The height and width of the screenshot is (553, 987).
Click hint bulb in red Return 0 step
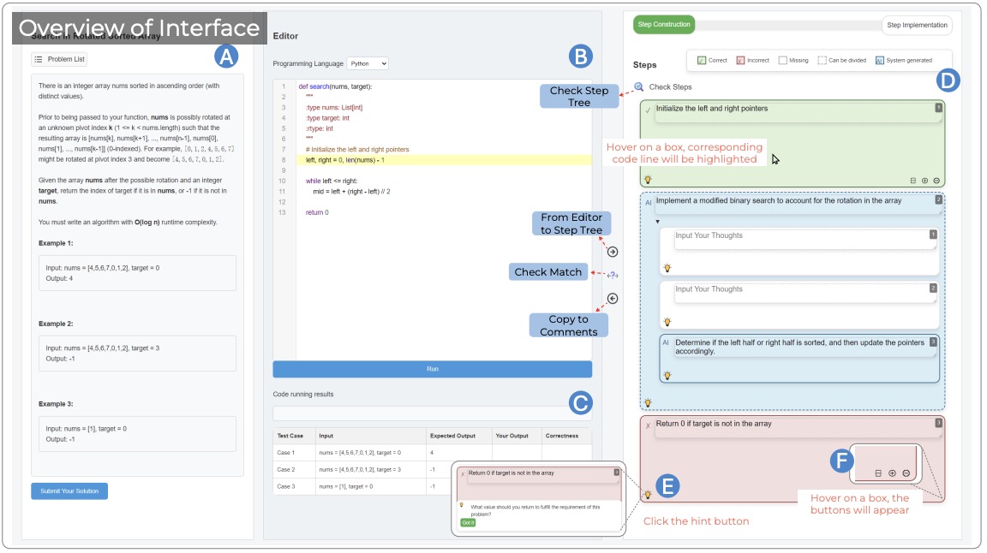click(649, 494)
